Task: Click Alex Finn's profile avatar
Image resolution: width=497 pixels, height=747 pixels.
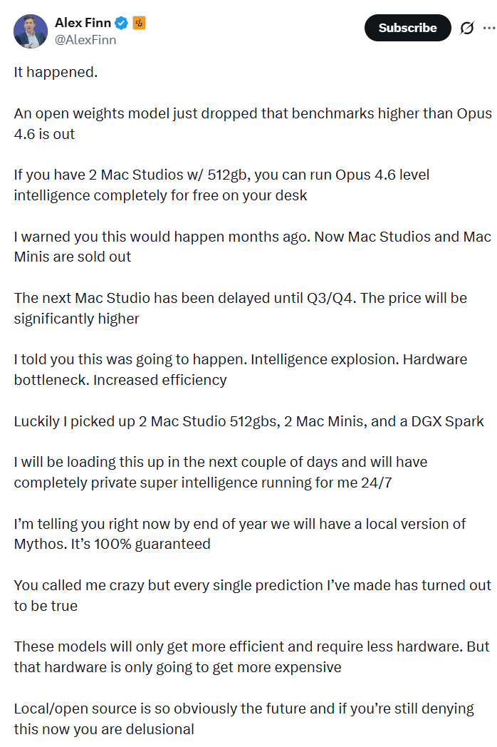Action: click(30, 31)
